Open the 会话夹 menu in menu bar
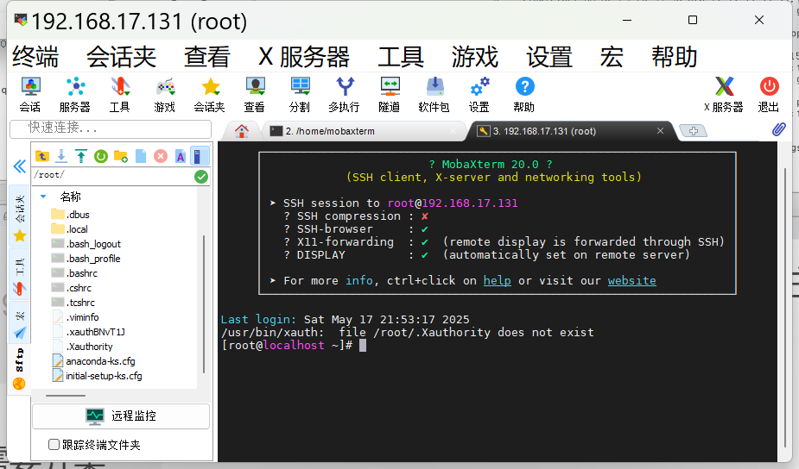 (121, 56)
